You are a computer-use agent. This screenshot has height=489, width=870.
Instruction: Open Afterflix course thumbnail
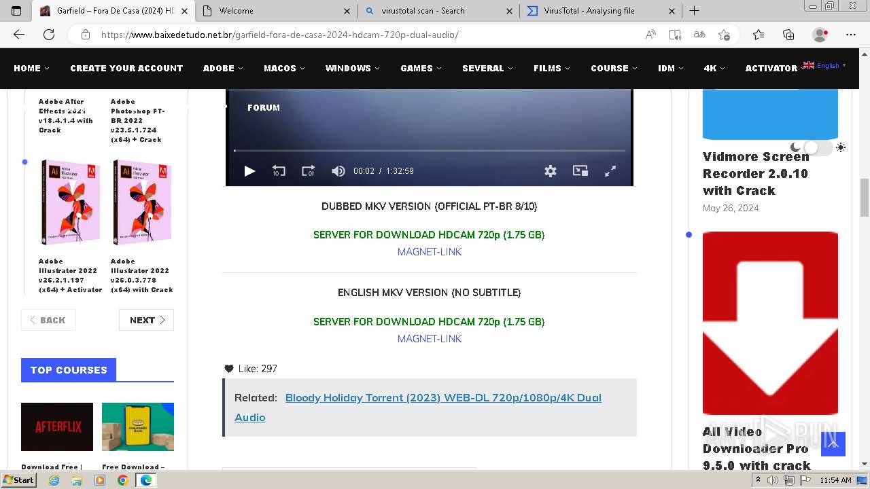[57, 427]
